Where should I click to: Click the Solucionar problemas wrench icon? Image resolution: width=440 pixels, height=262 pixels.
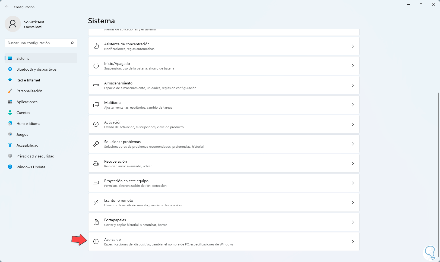(x=96, y=144)
